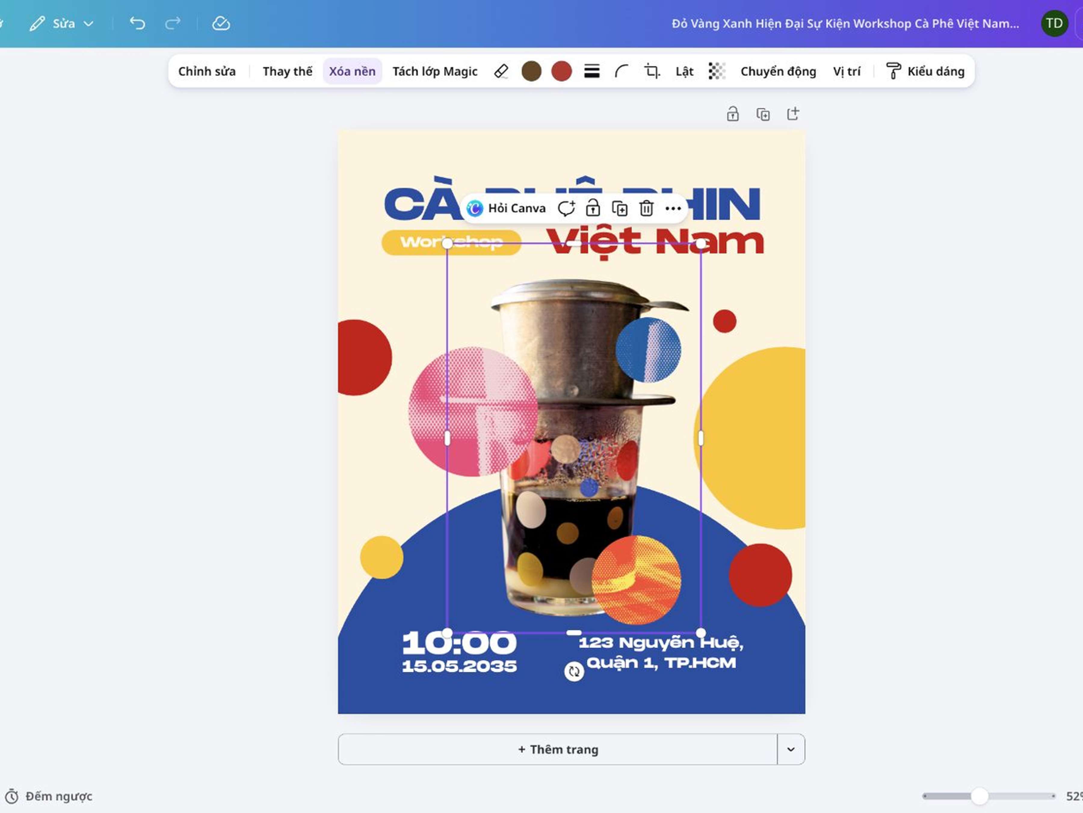
Task: Select the Quận 1, TP.HCM address line
Action: click(661, 663)
